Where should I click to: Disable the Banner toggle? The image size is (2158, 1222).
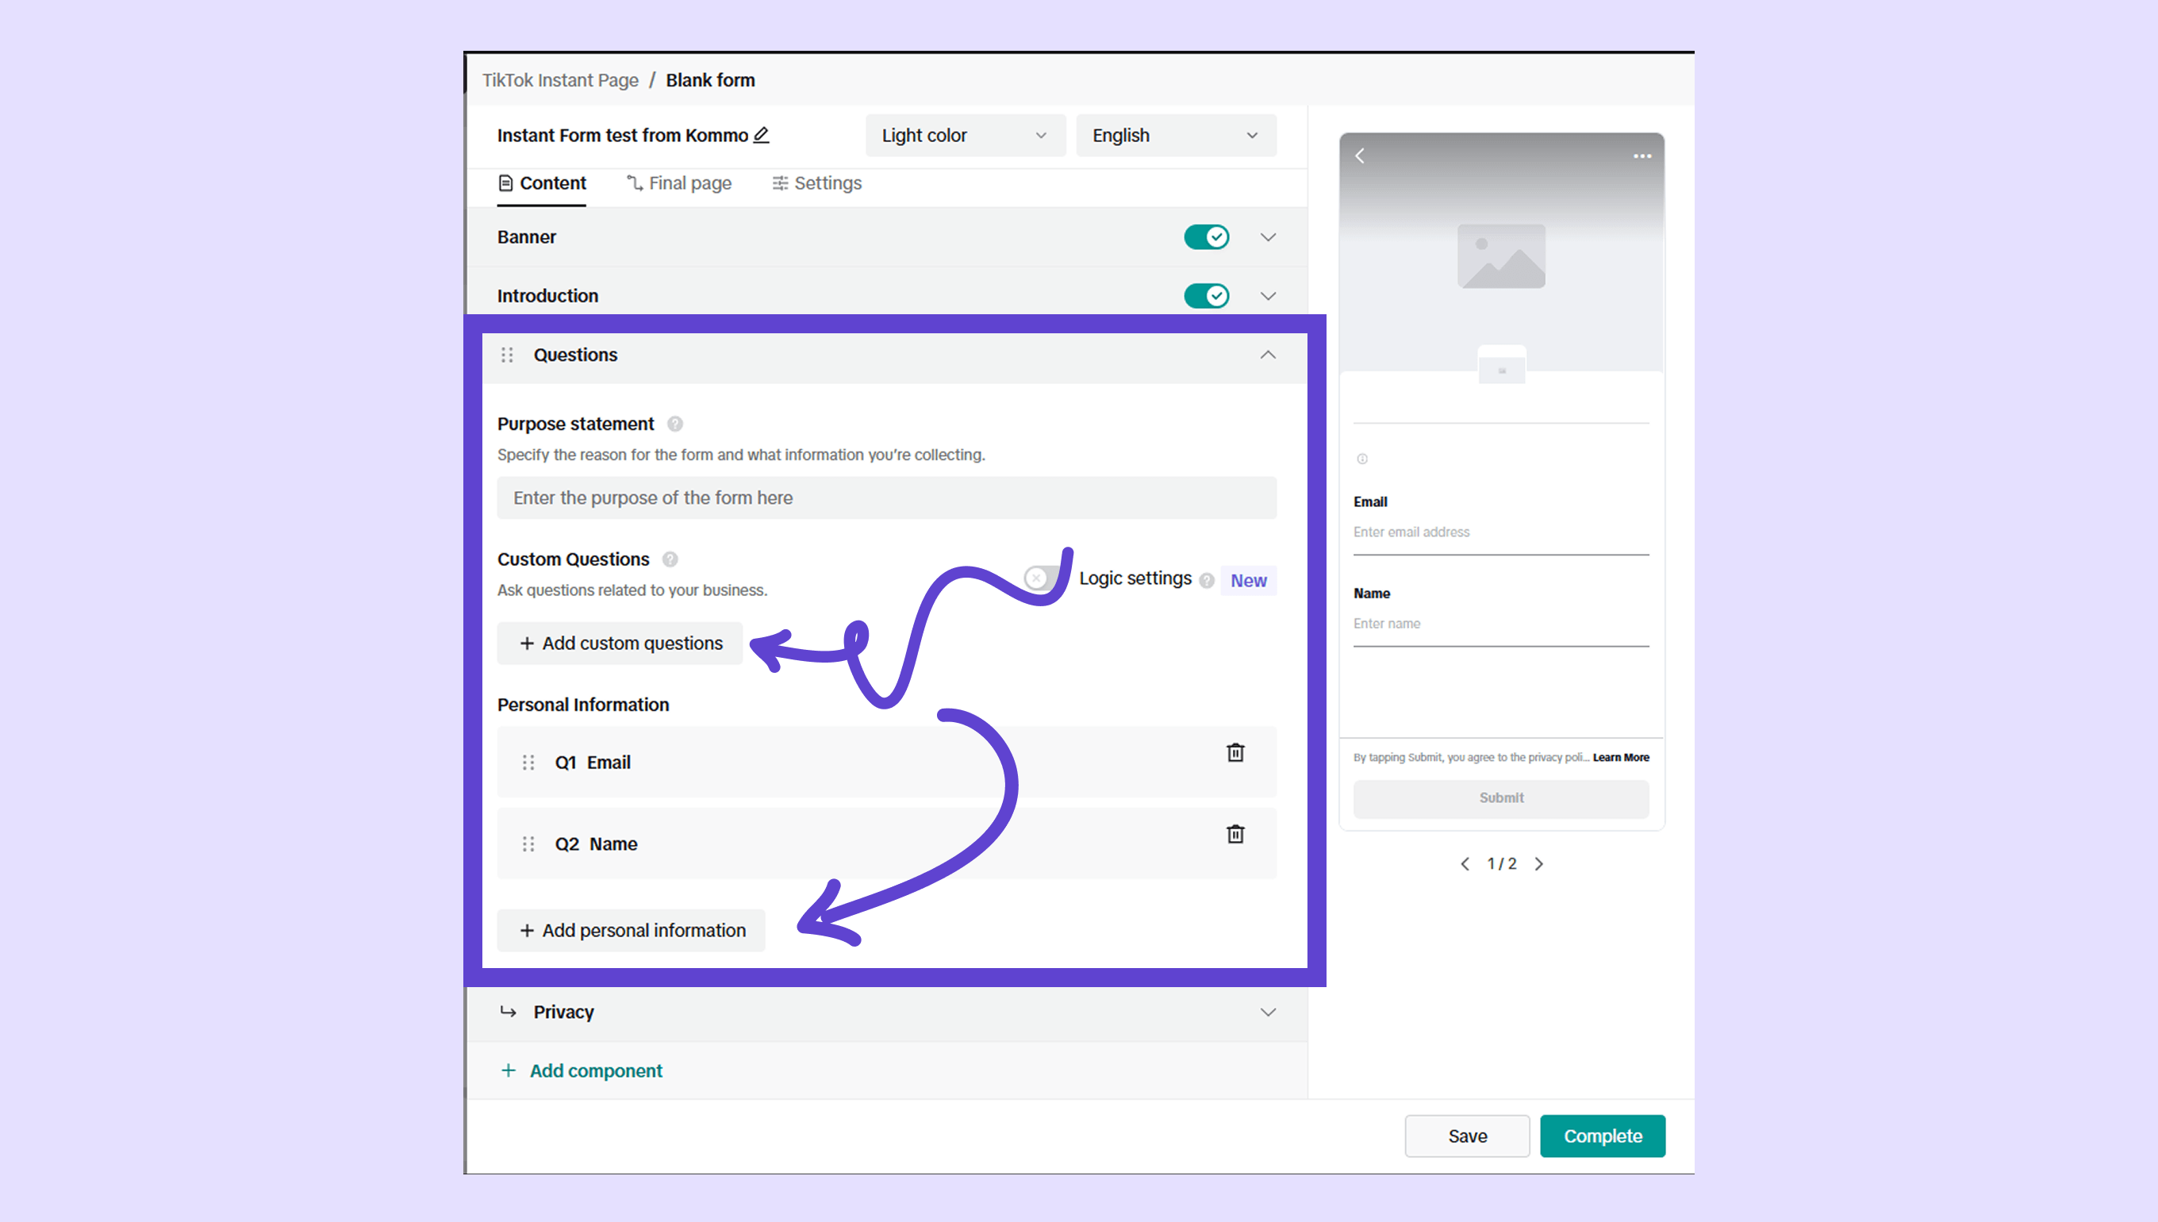pyautogui.click(x=1207, y=236)
